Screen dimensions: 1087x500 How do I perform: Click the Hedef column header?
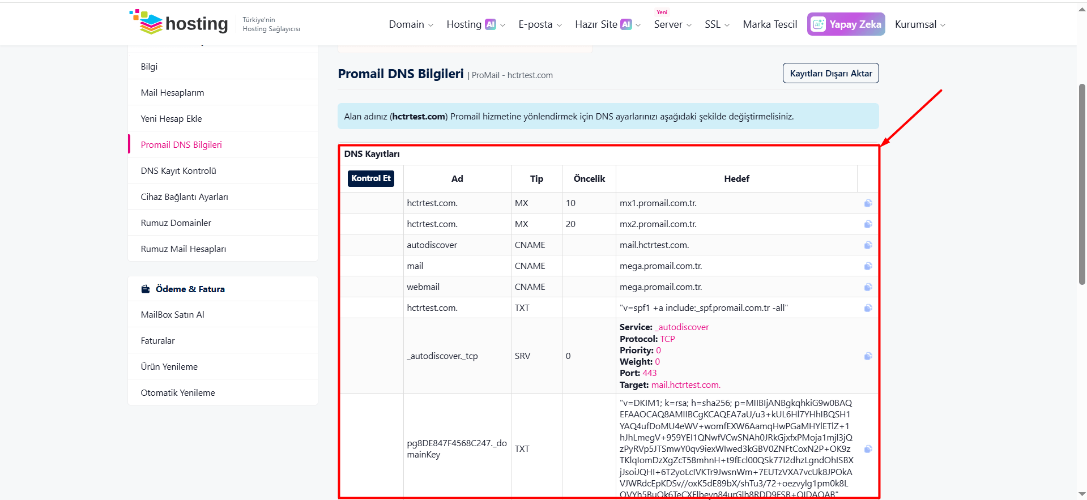[736, 178]
